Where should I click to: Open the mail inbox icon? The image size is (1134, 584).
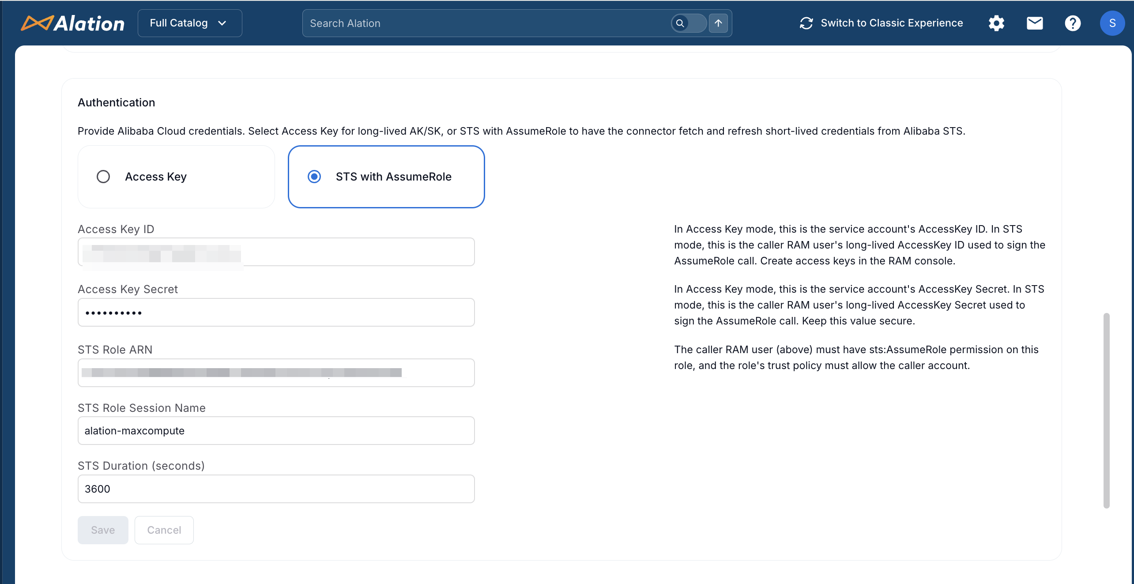[x=1035, y=23]
